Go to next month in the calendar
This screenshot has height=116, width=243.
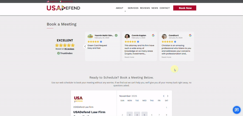(168, 96)
